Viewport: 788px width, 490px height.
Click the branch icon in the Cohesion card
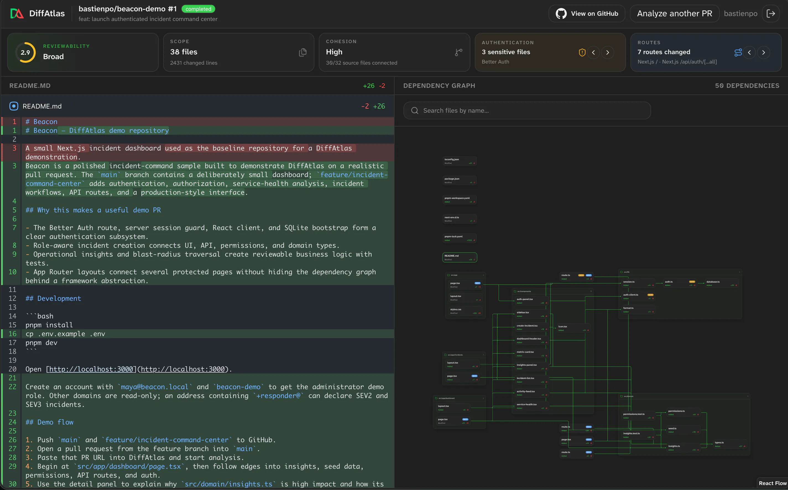point(459,52)
